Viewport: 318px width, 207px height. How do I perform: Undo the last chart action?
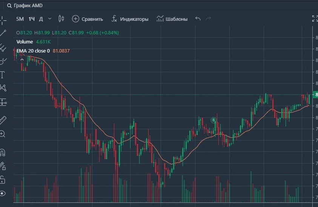[x=198, y=19]
